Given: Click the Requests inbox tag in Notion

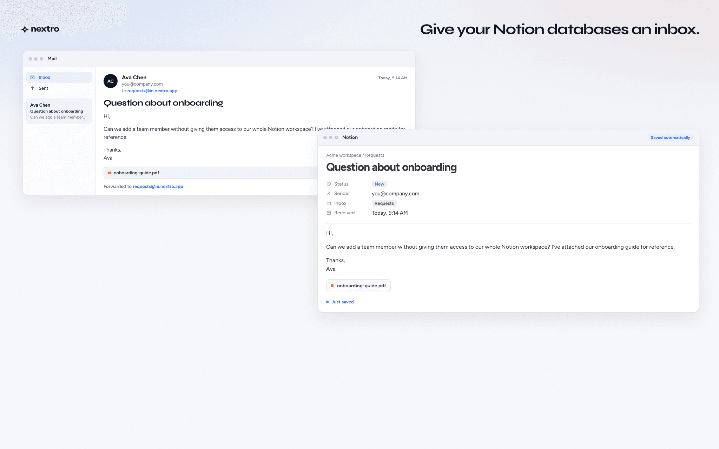Looking at the screenshot, I should pos(384,203).
